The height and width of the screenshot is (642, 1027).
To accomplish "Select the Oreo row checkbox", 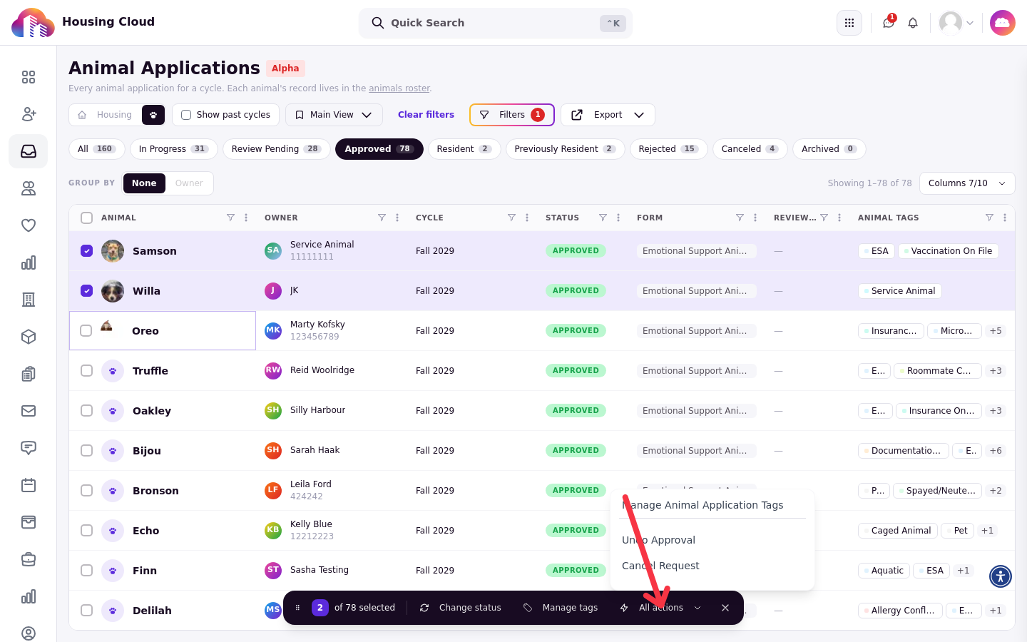I will [86, 330].
